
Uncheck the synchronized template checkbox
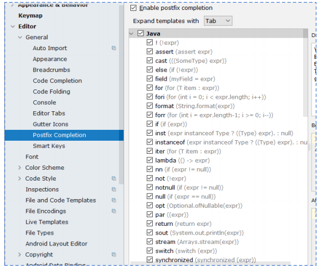[x=149, y=260]
